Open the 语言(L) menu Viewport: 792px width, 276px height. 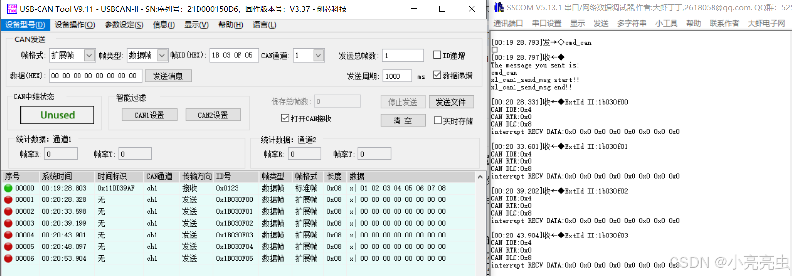(264, 25)
